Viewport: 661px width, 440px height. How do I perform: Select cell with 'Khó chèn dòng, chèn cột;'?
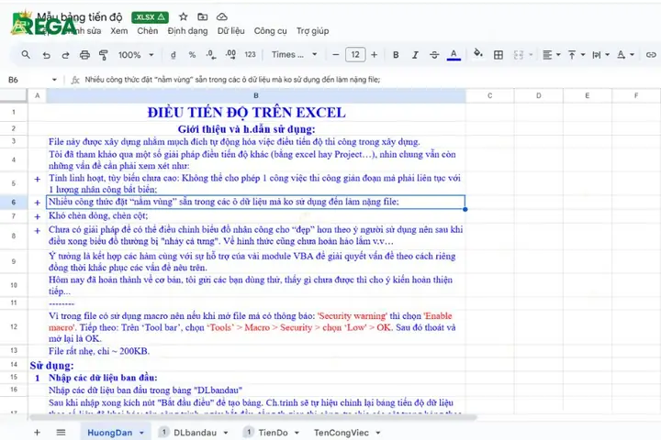(x=256, y=216)
